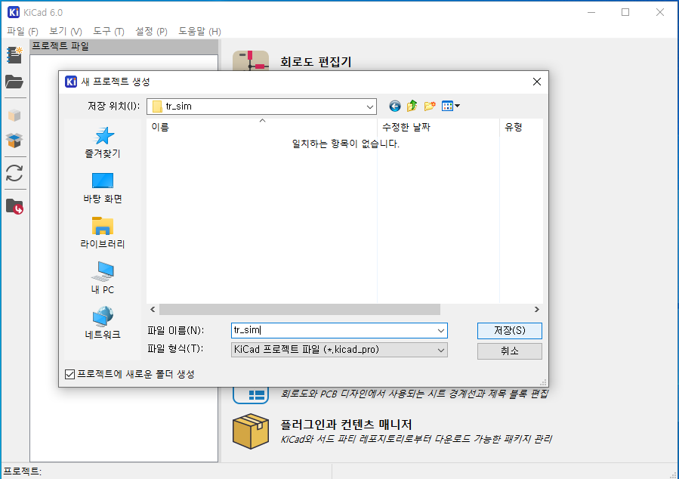The width and height of the screenshot is (679, 479).
Task: Click the Open Project folder icon in sidebar
Action: tap(14, 82)
